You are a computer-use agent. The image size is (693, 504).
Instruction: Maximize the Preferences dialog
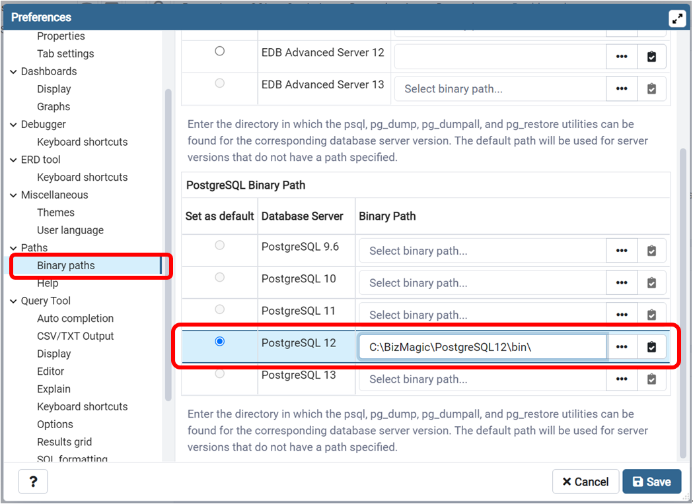(x=678, y=18)
